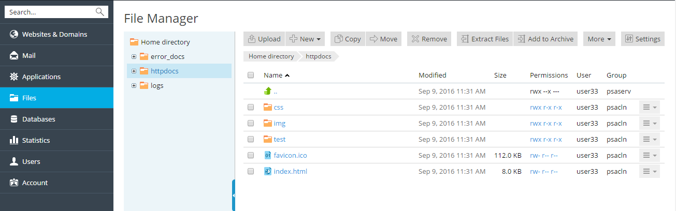Click the index.html file icon
Screen dimensions: 676x211
pyautogui.click(x=268, y=171)
